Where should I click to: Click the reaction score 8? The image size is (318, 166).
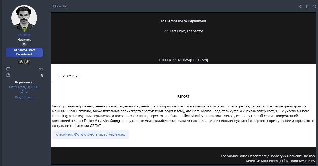click(41, 76)
